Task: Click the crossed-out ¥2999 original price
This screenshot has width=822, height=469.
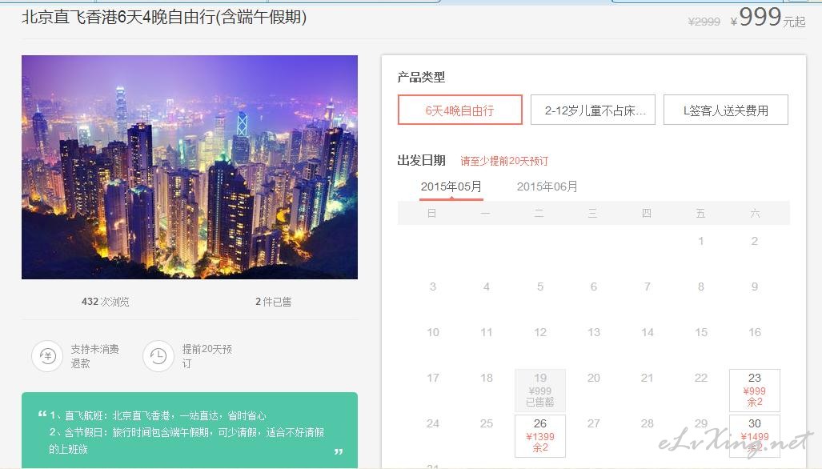Action: tap(704, 22)
